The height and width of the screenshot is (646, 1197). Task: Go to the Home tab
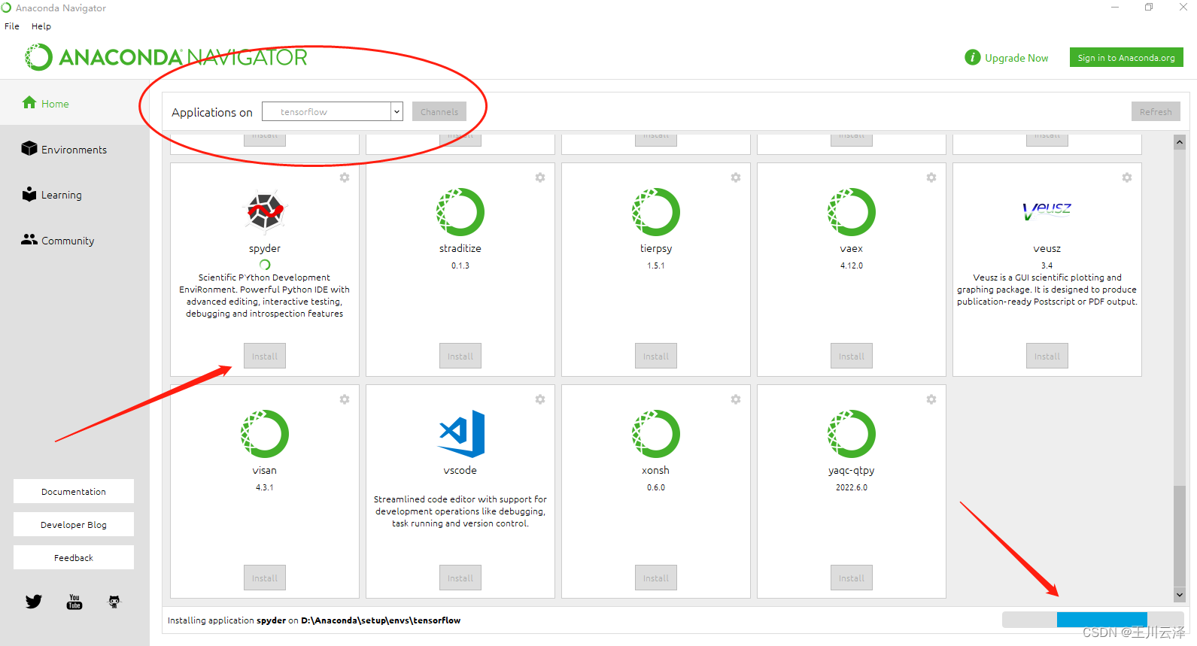[x=74, y=104]
